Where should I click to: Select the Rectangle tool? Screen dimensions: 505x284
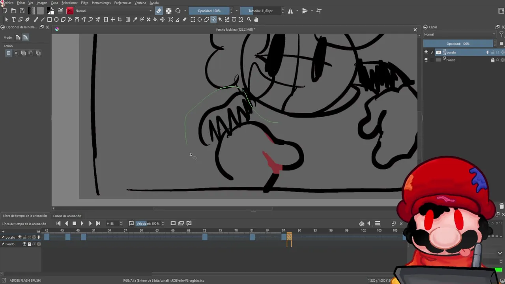pos(49,19)
